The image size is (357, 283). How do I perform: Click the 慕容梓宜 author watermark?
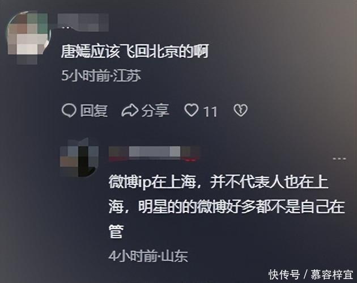331,274
